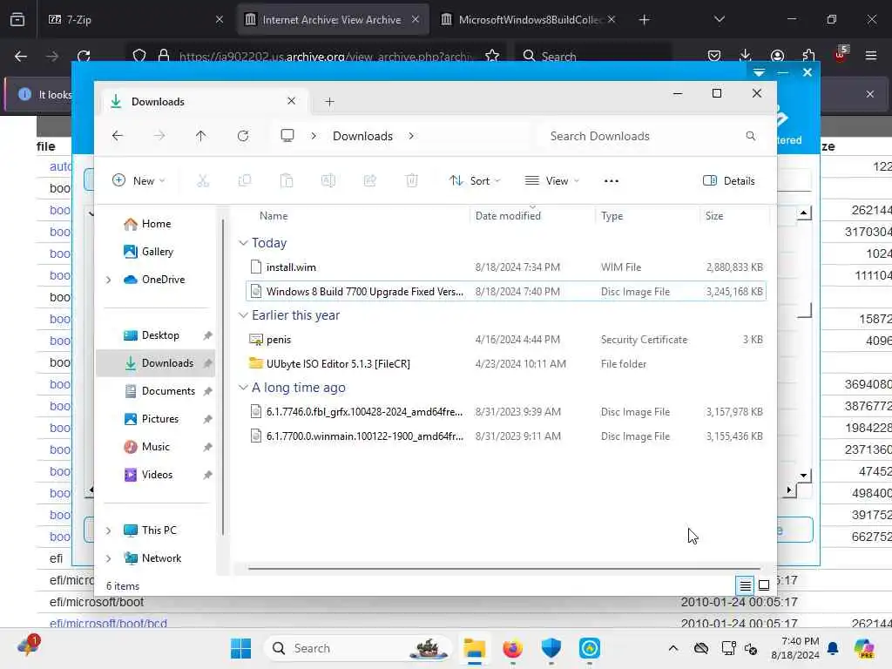Image resolution: width=892 pixels, height=669 pixels.
Task: Go up one folder level
Action: pos(201,136)
